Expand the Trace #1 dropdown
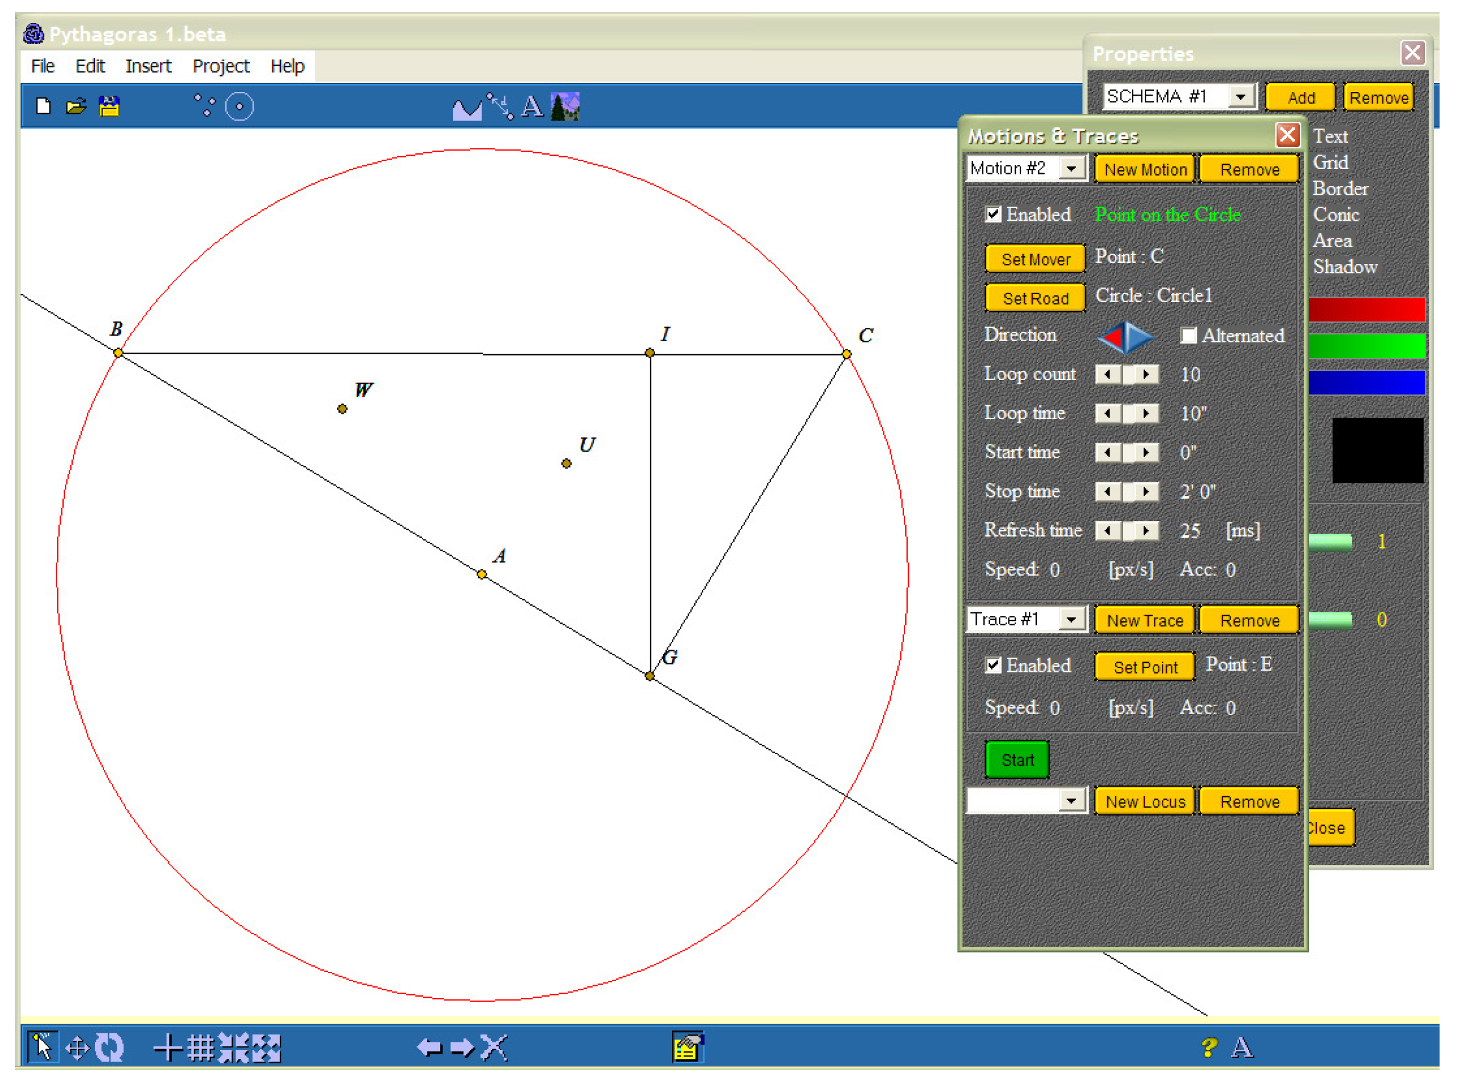Screen dimensions: 1457x1082 (x=1072, y=619)
